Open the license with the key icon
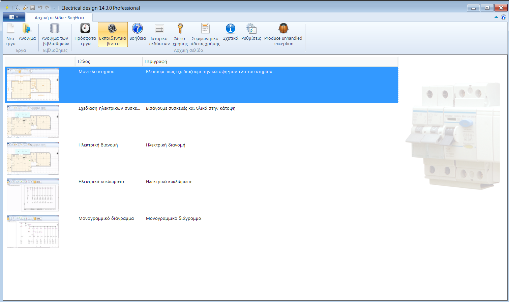This screenshot has height=302, width=509. click(180, 34)
